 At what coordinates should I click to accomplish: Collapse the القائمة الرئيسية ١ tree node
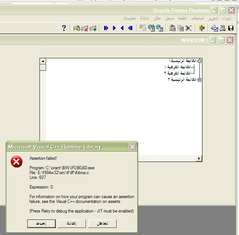click(199, 61)
